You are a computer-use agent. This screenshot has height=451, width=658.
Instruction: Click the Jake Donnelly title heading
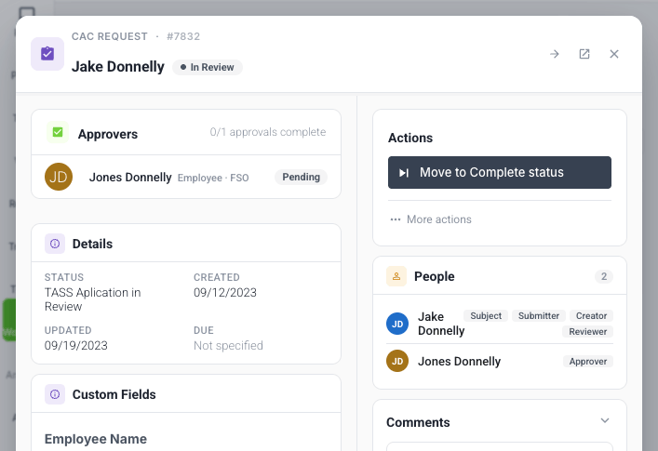(118, 67)
